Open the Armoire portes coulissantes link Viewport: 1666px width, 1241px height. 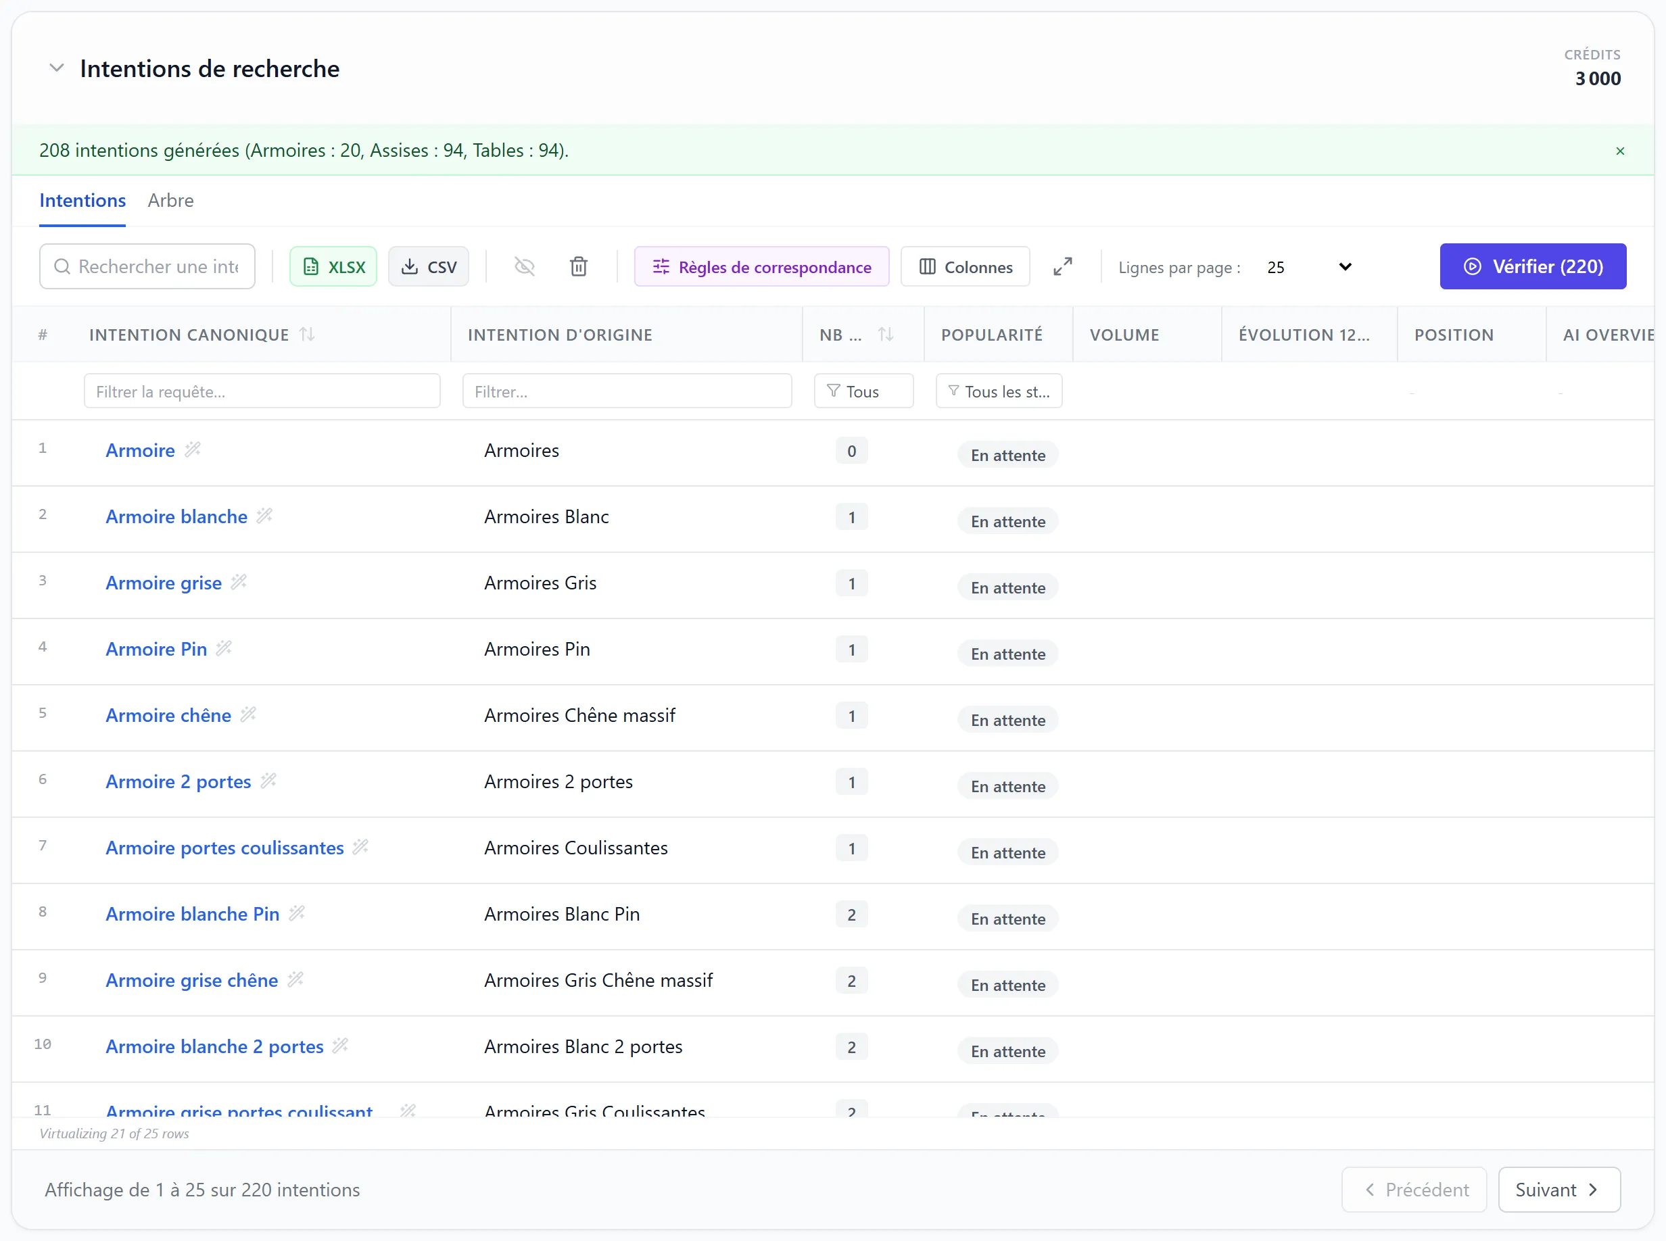coord(224,848)
